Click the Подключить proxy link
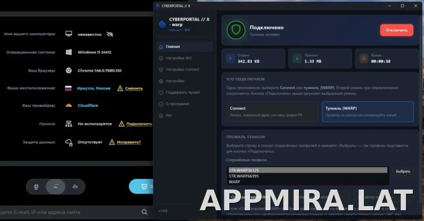The width and height of the screenshot is (424, 221). pyautogui.click(x=139, y=124)
